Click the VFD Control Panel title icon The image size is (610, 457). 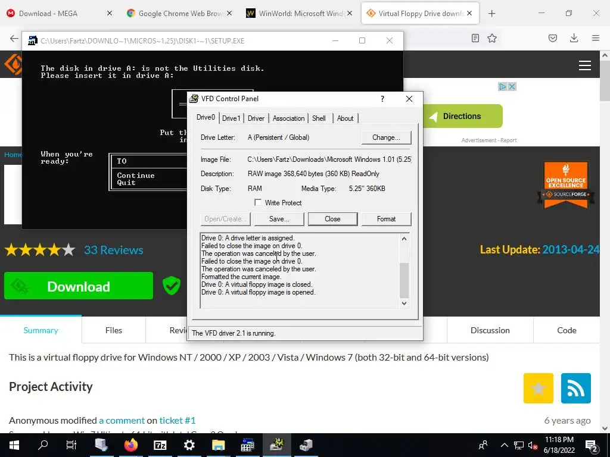(194, 99)
